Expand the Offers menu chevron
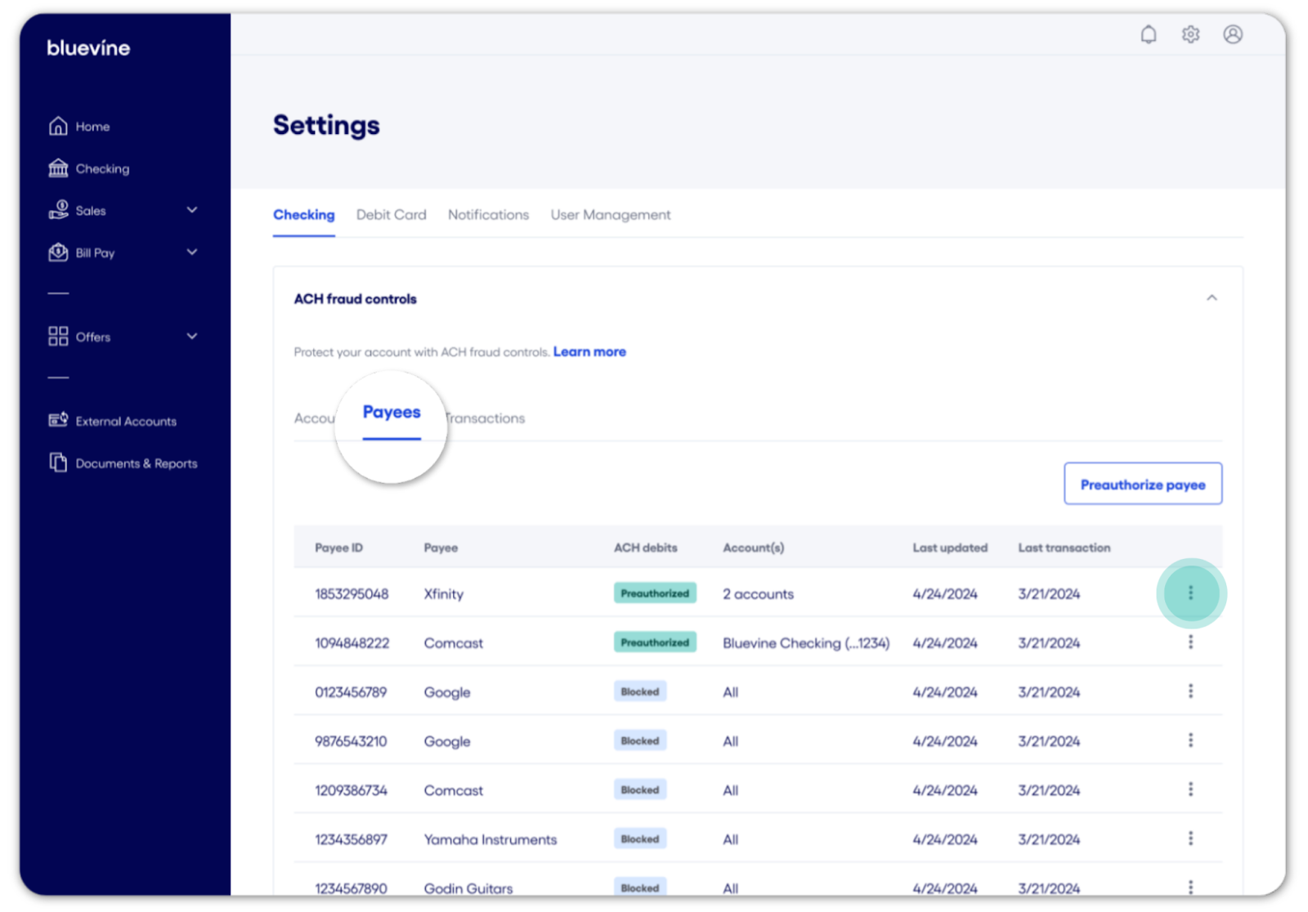Screen dimensions: 1308x912 (x=192, y=337)
